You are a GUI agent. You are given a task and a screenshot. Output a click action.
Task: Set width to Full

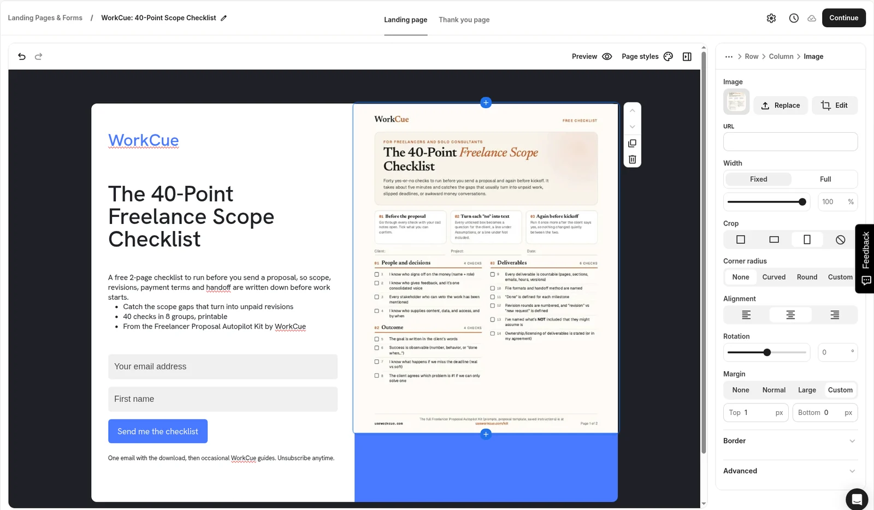tap(825, 179)
